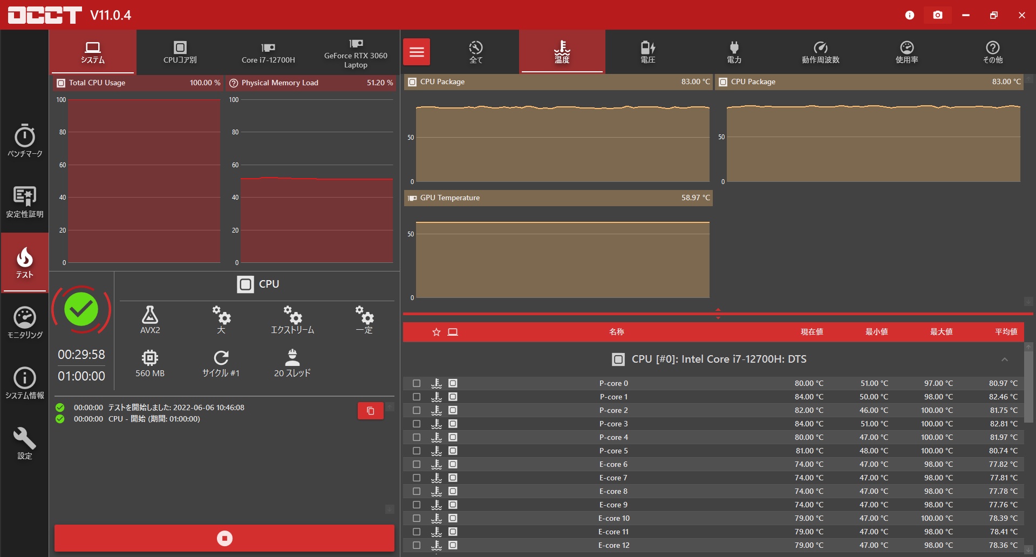This screenshot has width=1036, height=557.
Task: Open the 設定 settings section
Action: pos(25,444)
